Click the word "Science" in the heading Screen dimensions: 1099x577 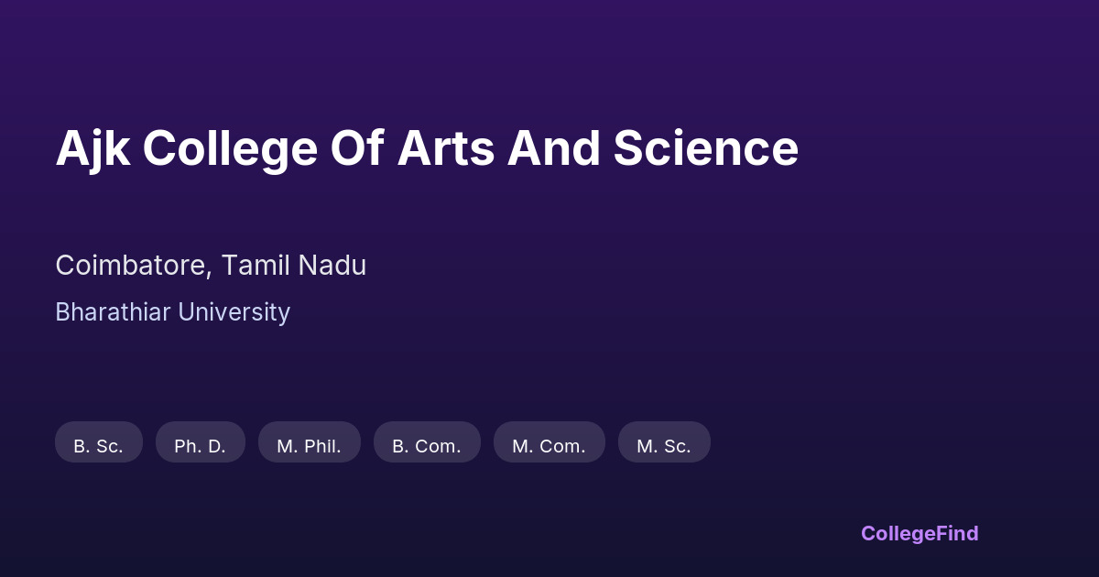pos(706,148)
